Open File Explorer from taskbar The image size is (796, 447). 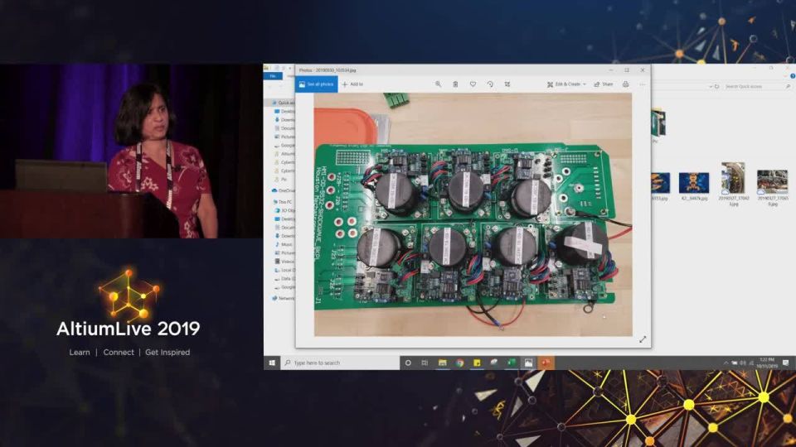[x=442, y=363]
